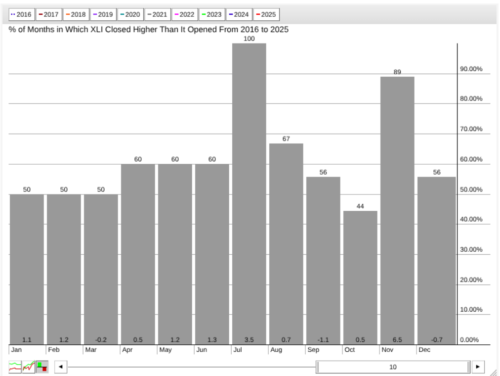500x376 pixels.
Task: Click the May month axis label
Action: [166, 350]
